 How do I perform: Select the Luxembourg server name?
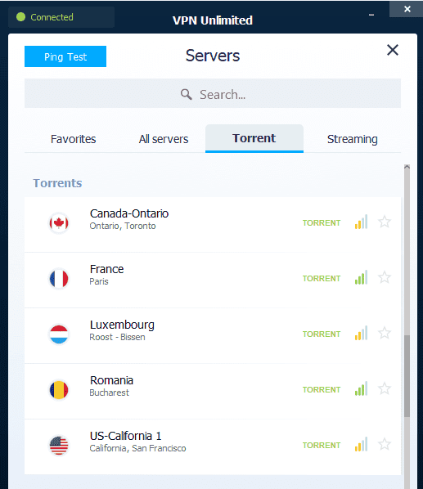click(x=122, y=325)
